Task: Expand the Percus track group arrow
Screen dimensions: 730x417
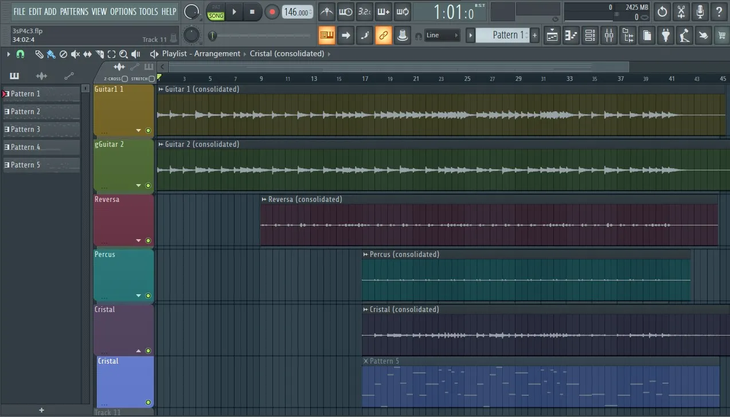Action: (138, 296)
